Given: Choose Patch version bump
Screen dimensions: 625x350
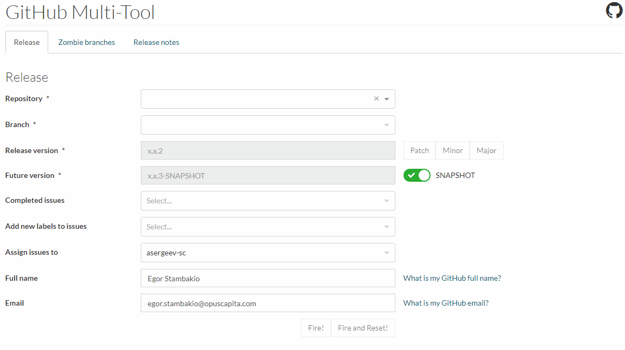Looking at the screenshot, I should point(419,150).
